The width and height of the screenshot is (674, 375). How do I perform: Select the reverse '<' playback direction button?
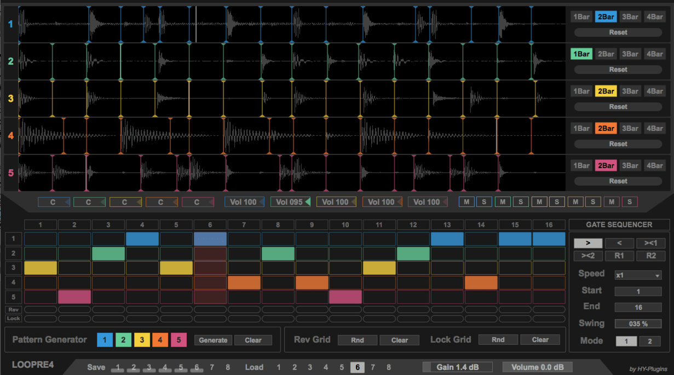click(619, 244)
